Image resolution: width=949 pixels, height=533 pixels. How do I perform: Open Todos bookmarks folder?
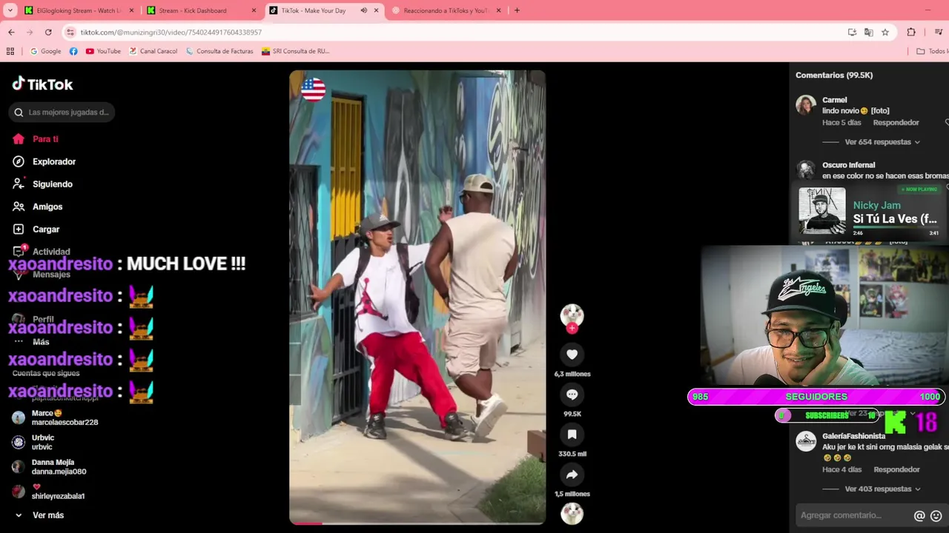(932, 51)
